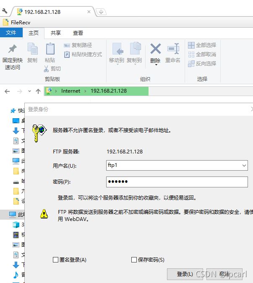Select the desktop icon item in sidebar
253x283 pixels.
coord(16,121)
